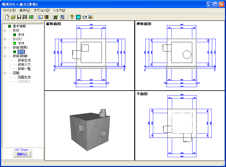Collapse the 形状 tree node
The width and height of the screenshot is (226, 167).
[x=5, y=31]
